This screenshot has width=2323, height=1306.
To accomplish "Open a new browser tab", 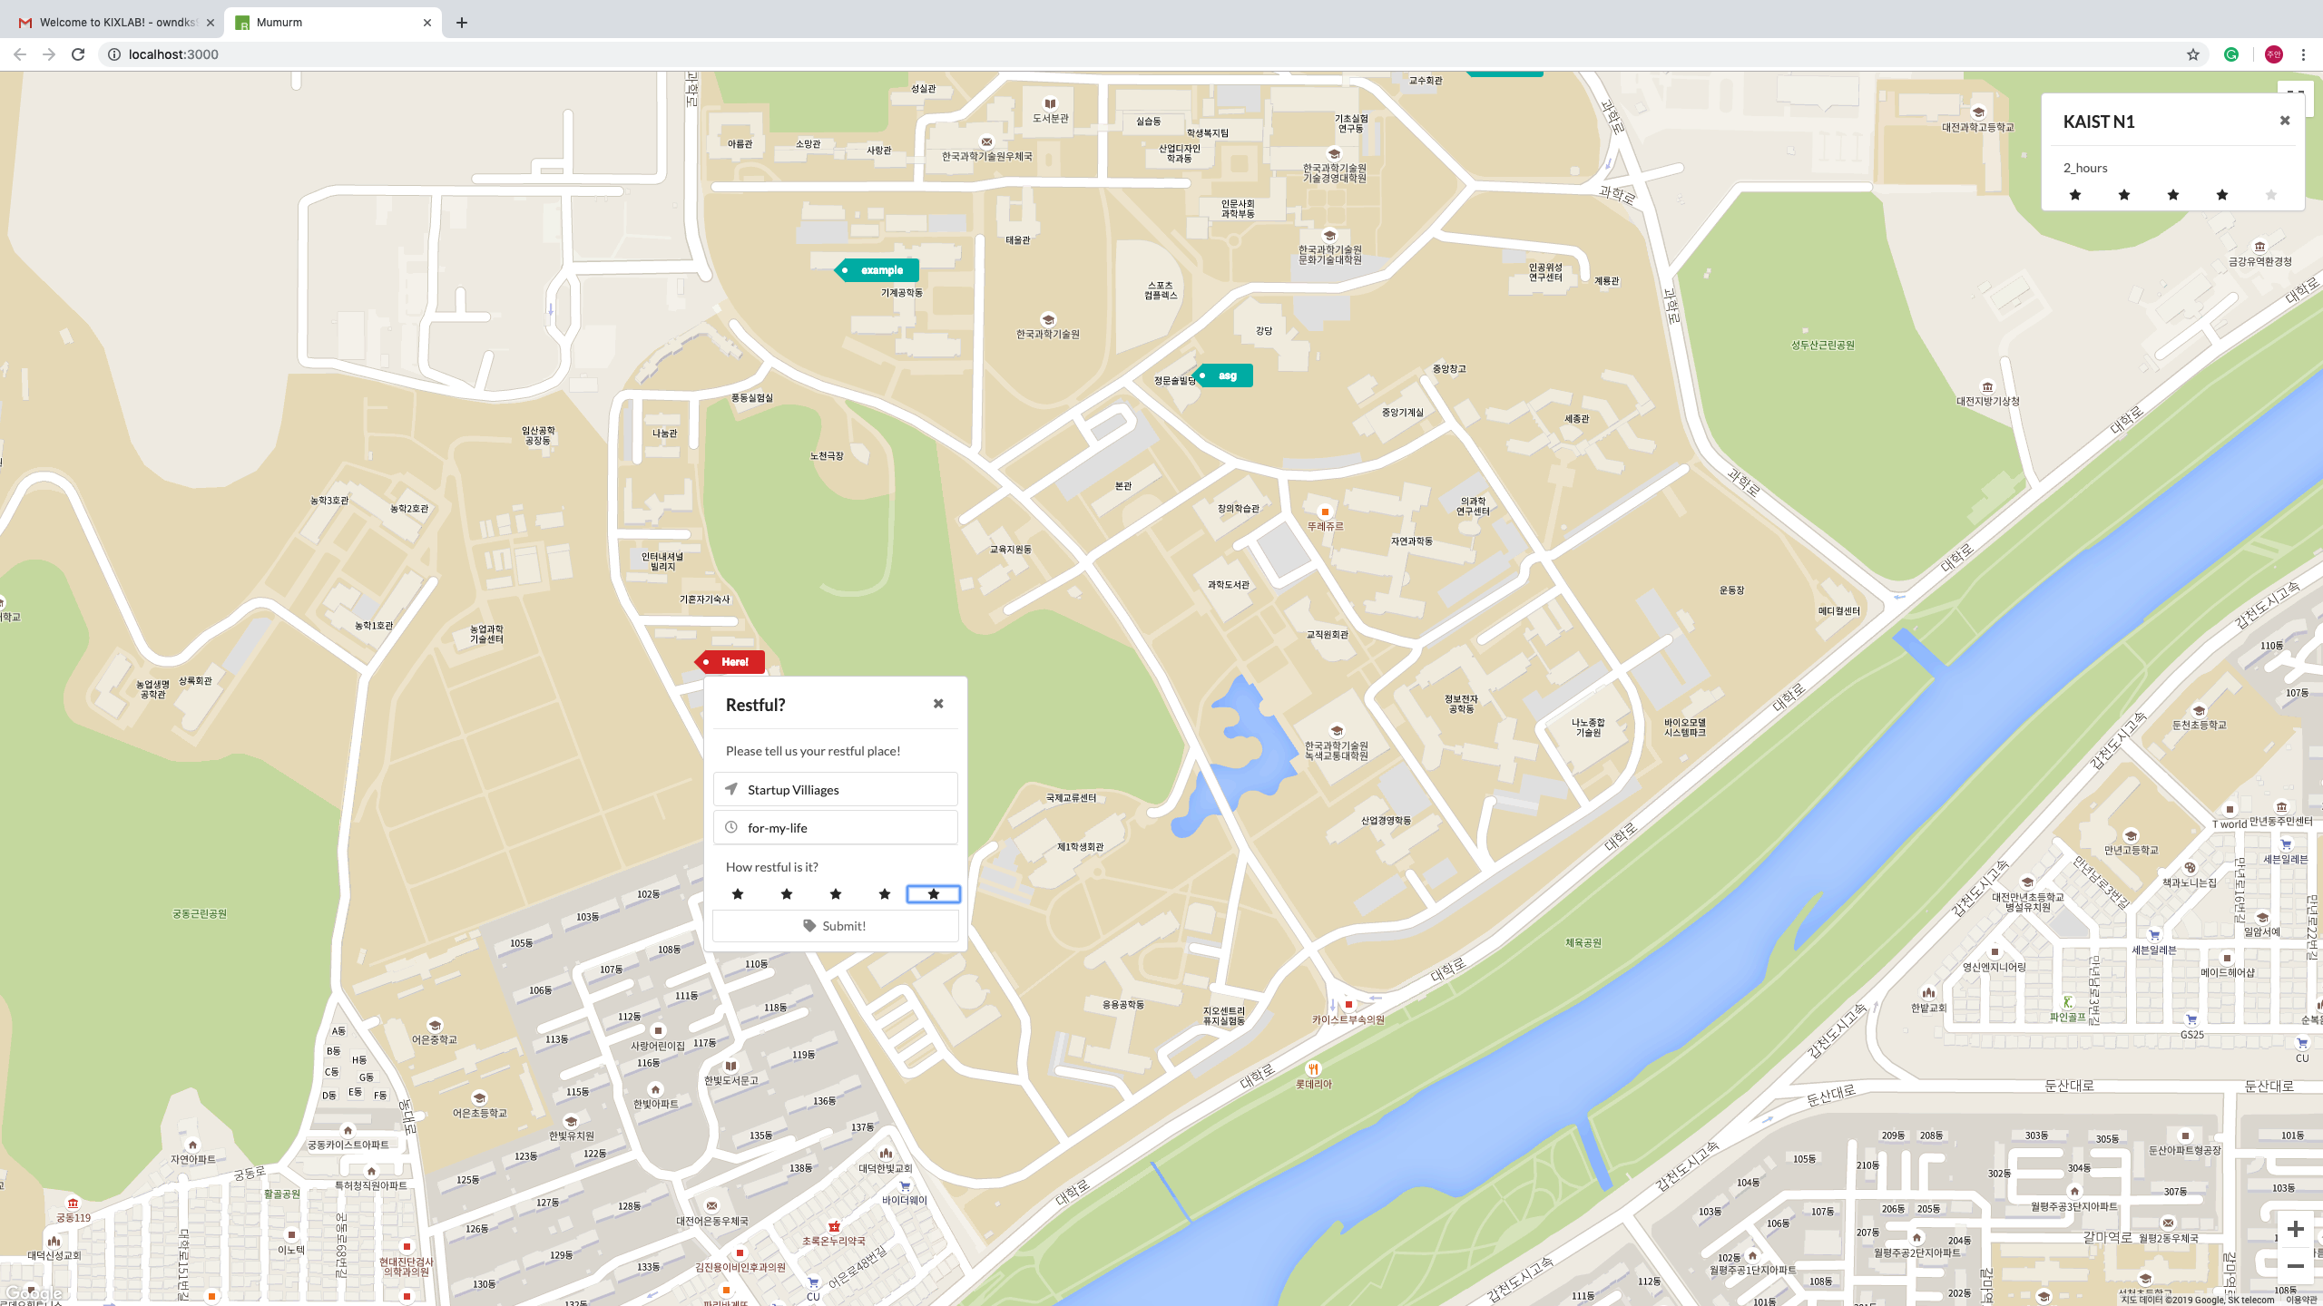I will tap(462, 23).
